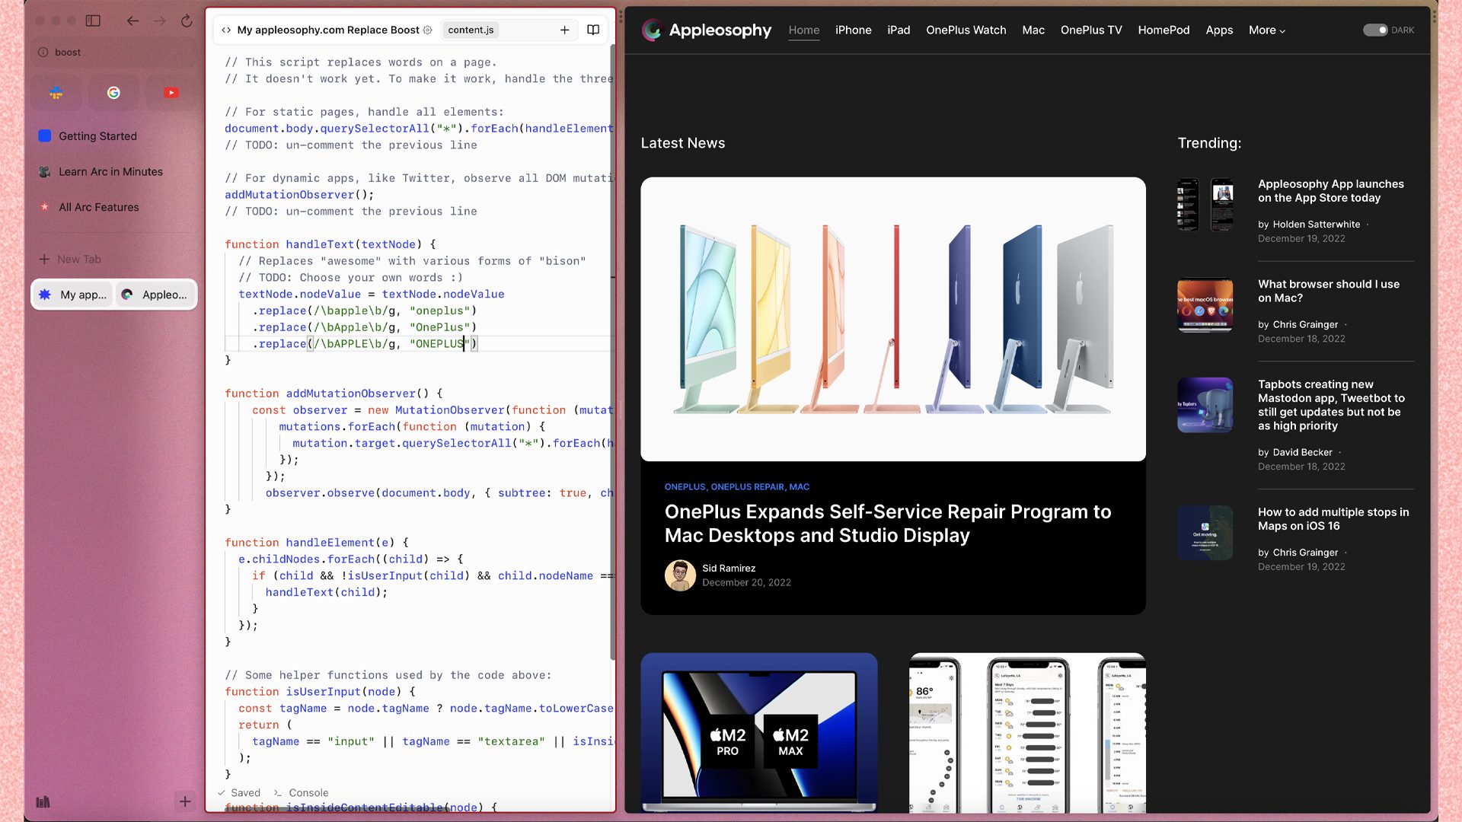Open Boost settings gear icon
Screen dimensions: 1462x822
(x=427, y=30)
